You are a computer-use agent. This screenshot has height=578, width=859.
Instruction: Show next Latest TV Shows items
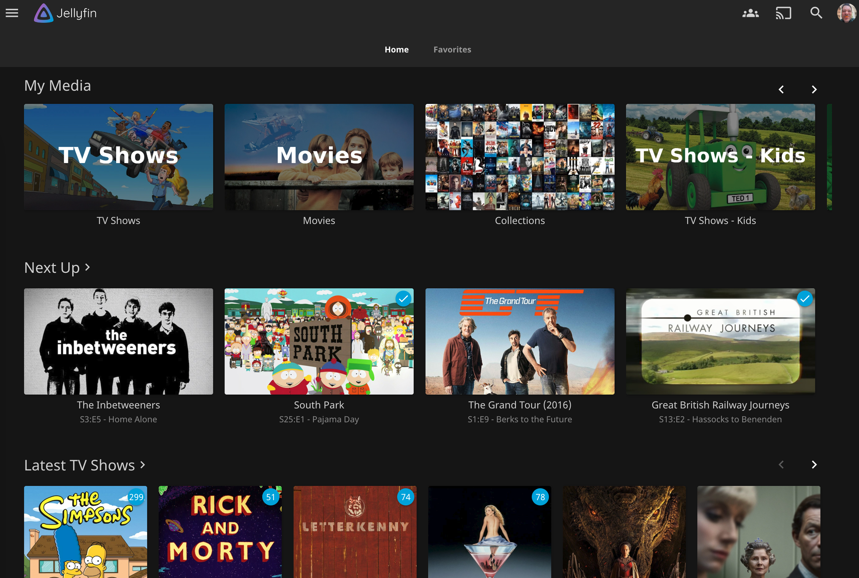(x=814, y=465)
